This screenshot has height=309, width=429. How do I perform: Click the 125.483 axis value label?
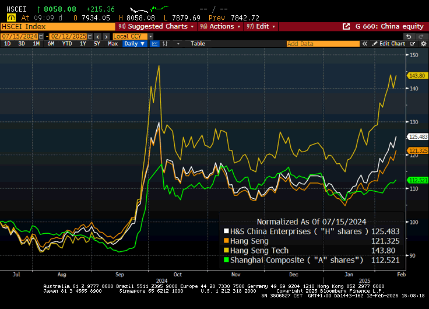[x=418, y=136]
